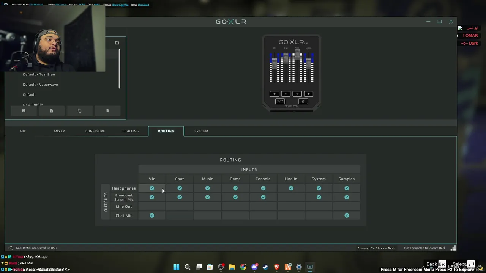486x273 pixels.
Task: Uncheck Chat to Broadcast Stream Mix
Action: pos(180,197)
